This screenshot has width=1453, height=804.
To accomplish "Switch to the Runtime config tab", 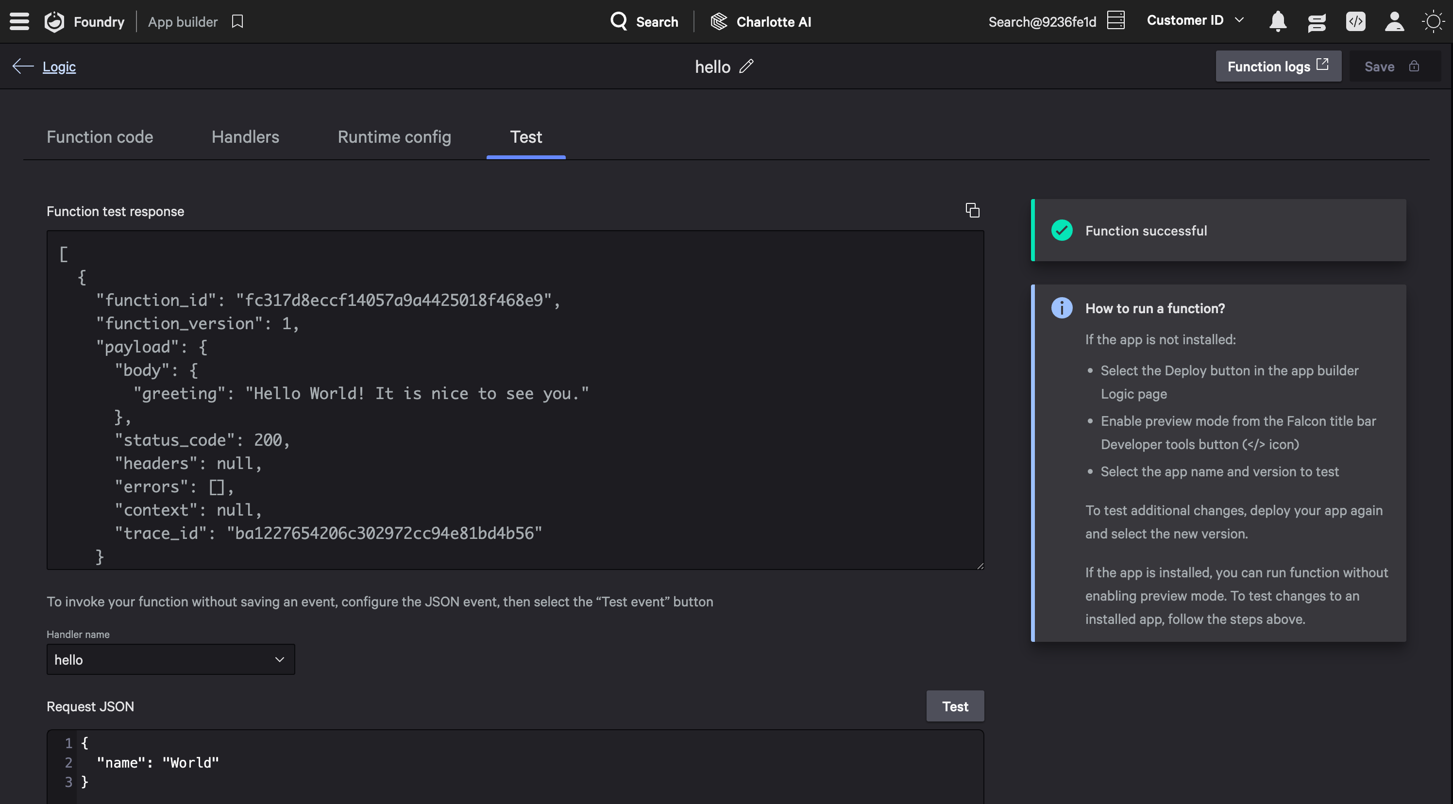I will [x=394, y=137].
